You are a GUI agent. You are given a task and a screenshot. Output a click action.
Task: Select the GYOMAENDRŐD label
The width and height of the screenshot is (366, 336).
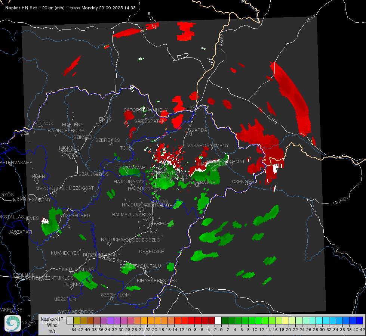coord(76,312)
